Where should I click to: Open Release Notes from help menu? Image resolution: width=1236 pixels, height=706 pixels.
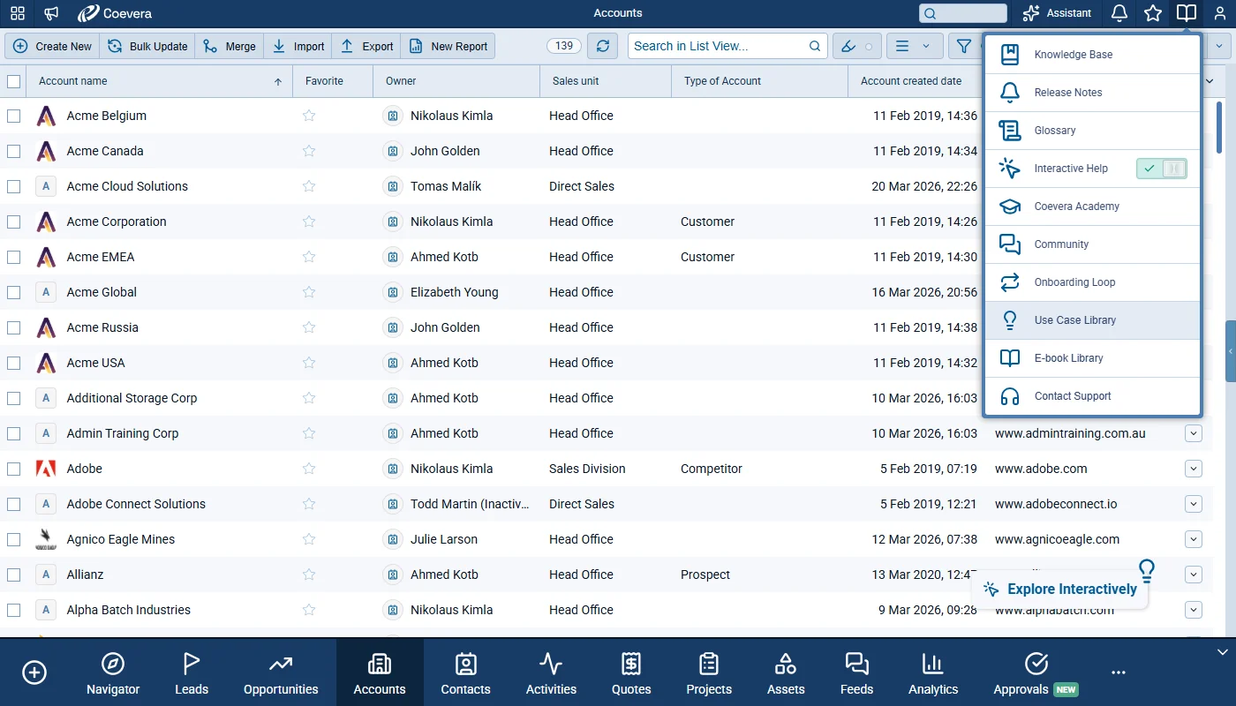(1092, 93)
